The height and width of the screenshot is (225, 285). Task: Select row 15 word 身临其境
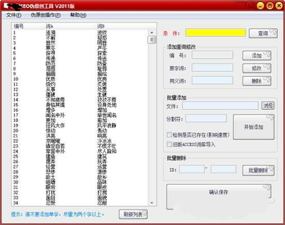coord(55,105)
